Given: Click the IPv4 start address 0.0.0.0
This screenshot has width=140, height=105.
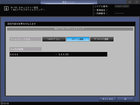Looking at the screenshot, I should coord(14,54).
